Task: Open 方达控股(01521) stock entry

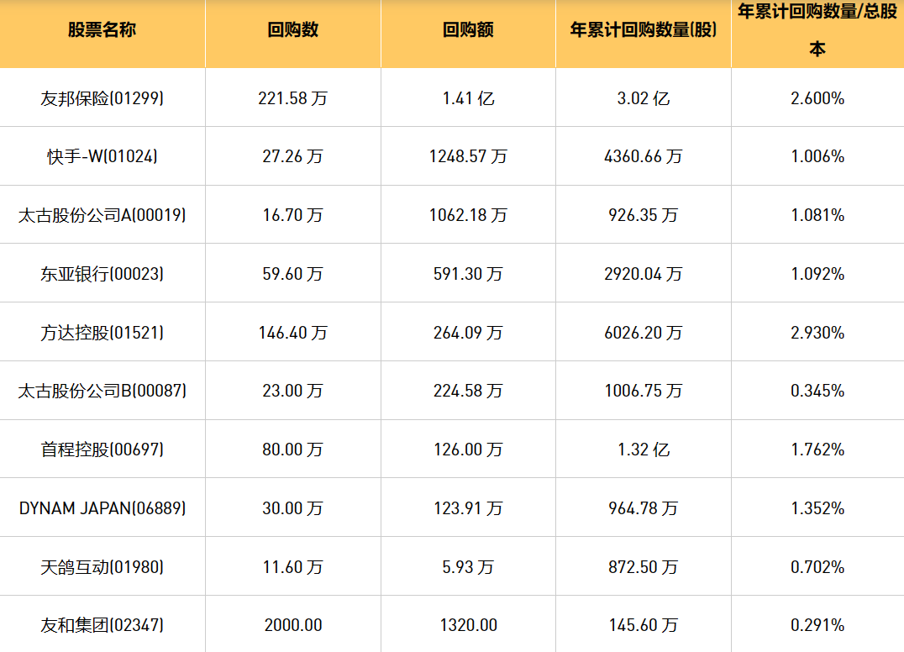Action: click(x=102, y=333)
